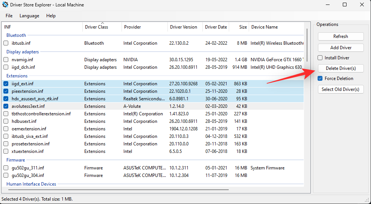Collapse the Extensions group header

(17, 76)
